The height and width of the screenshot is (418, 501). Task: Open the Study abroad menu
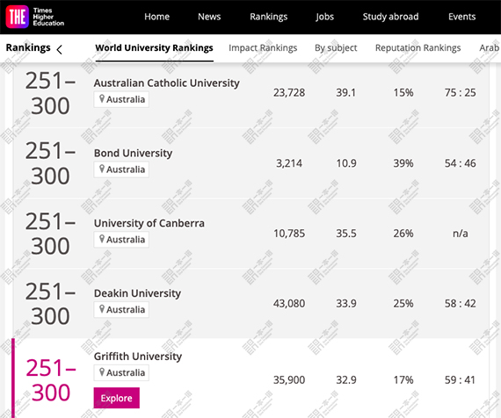pyautogui.click(x=390, y=17)
